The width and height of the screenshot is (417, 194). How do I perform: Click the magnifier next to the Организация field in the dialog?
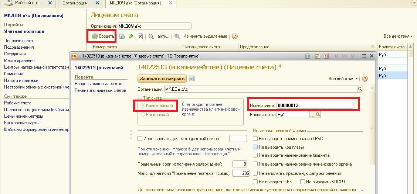(360, 89)
